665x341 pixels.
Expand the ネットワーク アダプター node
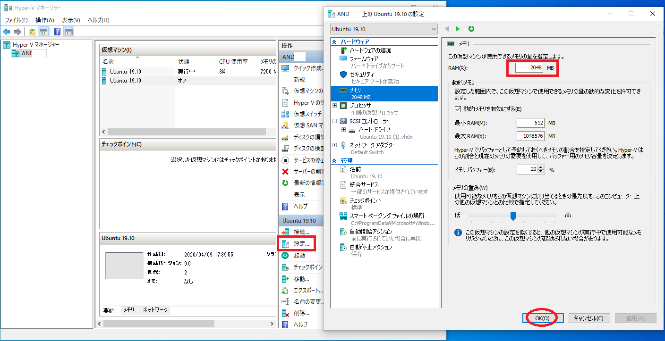click(335, 145)
